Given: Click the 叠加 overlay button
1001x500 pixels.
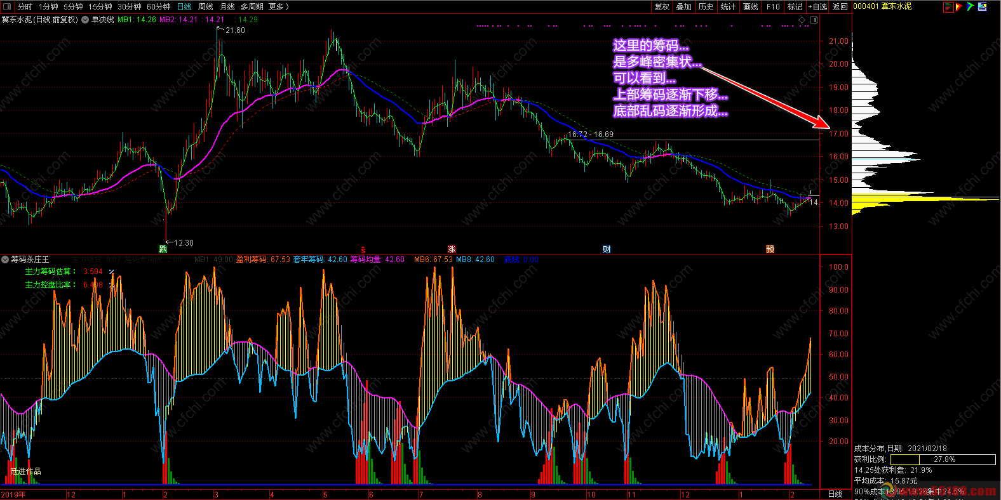Looking at the screenshot, I should tap(684, 7).
